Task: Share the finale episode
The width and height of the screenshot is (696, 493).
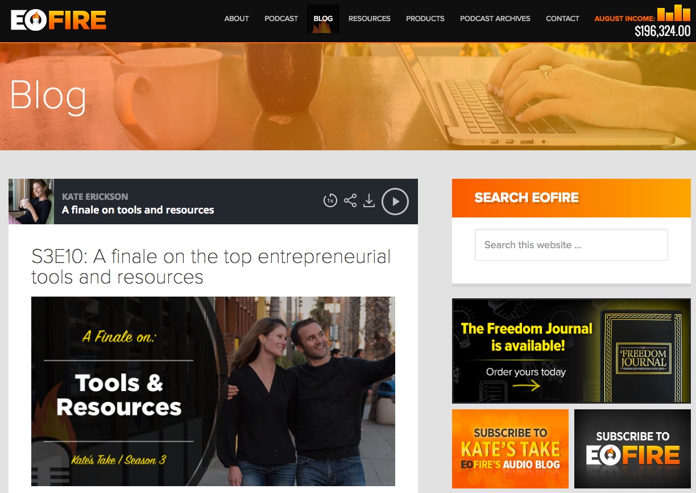Action: pos(350,201)
